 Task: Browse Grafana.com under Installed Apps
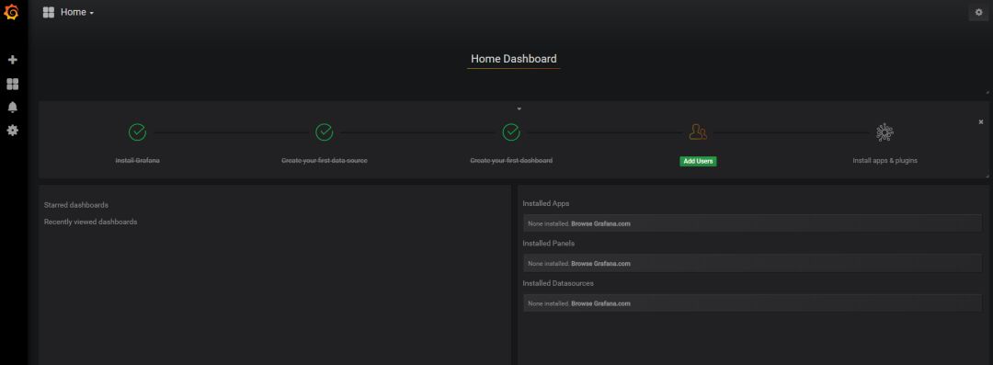(x=600, y=223)
